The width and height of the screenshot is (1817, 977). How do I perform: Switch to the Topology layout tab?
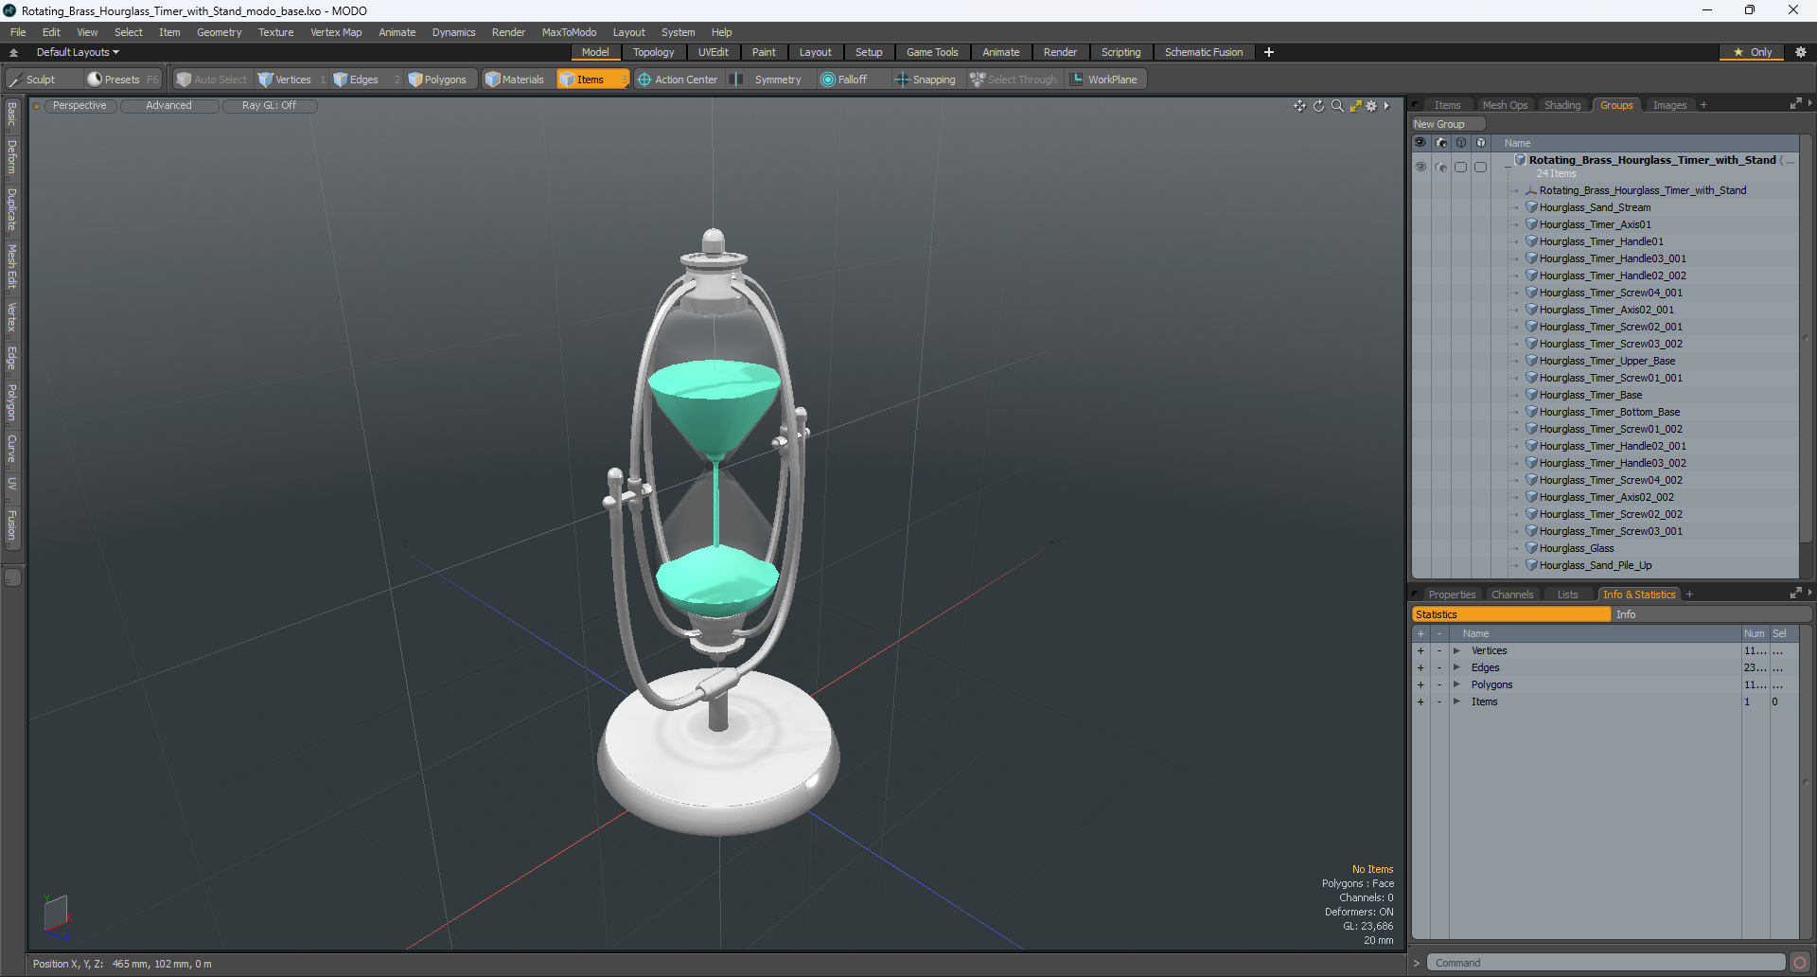point(653,52)
